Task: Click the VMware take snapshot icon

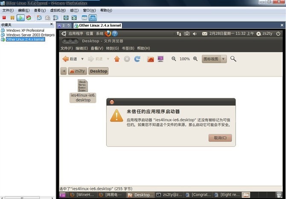Action: [x=39, y=18]
